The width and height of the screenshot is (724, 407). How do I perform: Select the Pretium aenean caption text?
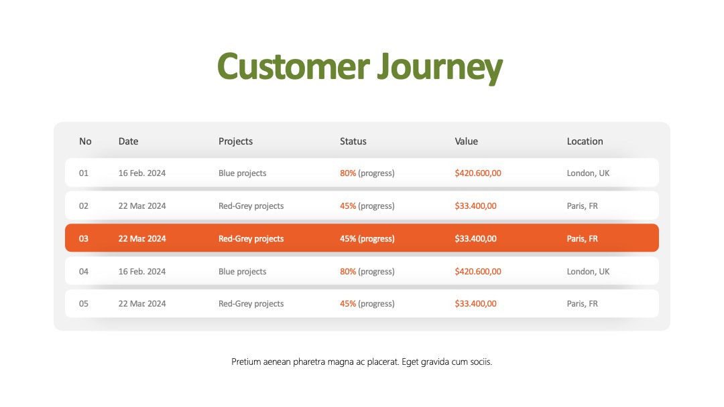click(361, 362)
